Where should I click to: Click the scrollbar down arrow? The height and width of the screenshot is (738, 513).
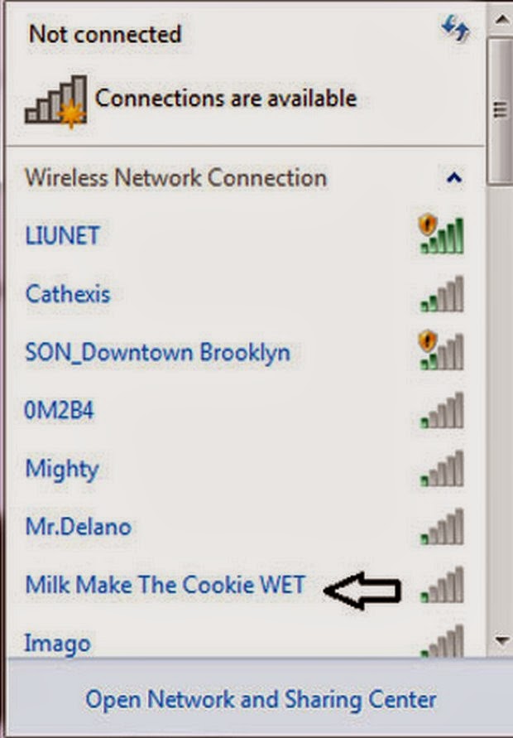click(x=501, y=640)
